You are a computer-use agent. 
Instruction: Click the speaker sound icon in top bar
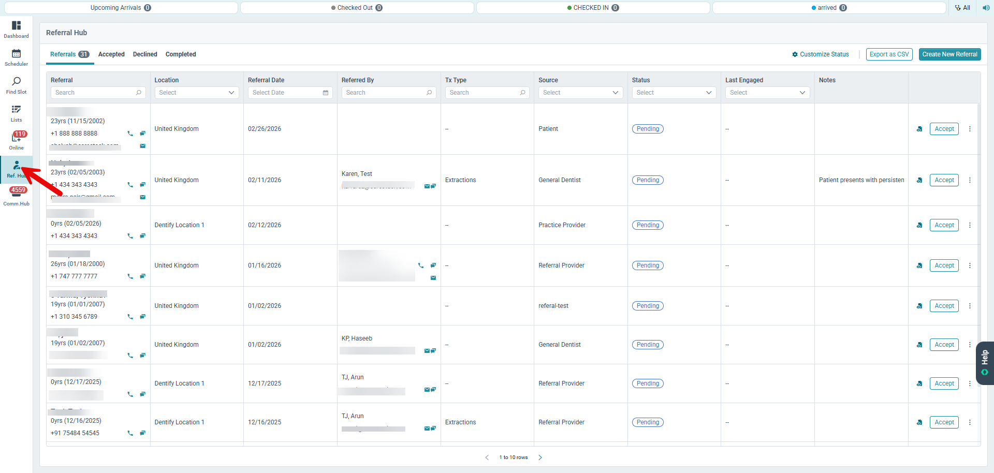tap(986, 8)
